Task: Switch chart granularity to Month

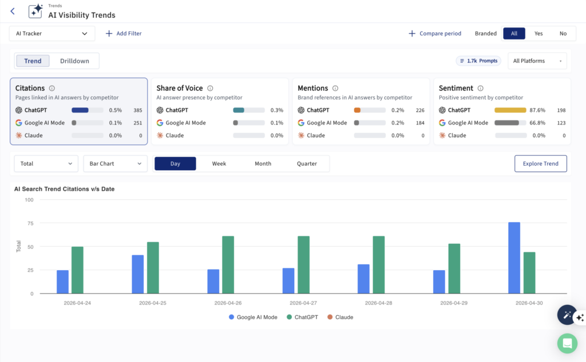Action: [x=263, y=164]
